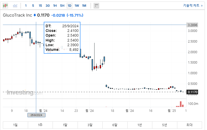Select the 5H interval
The width and height of the screenshot is (207, 130).
pyautogui.click(x=62, y=6)
